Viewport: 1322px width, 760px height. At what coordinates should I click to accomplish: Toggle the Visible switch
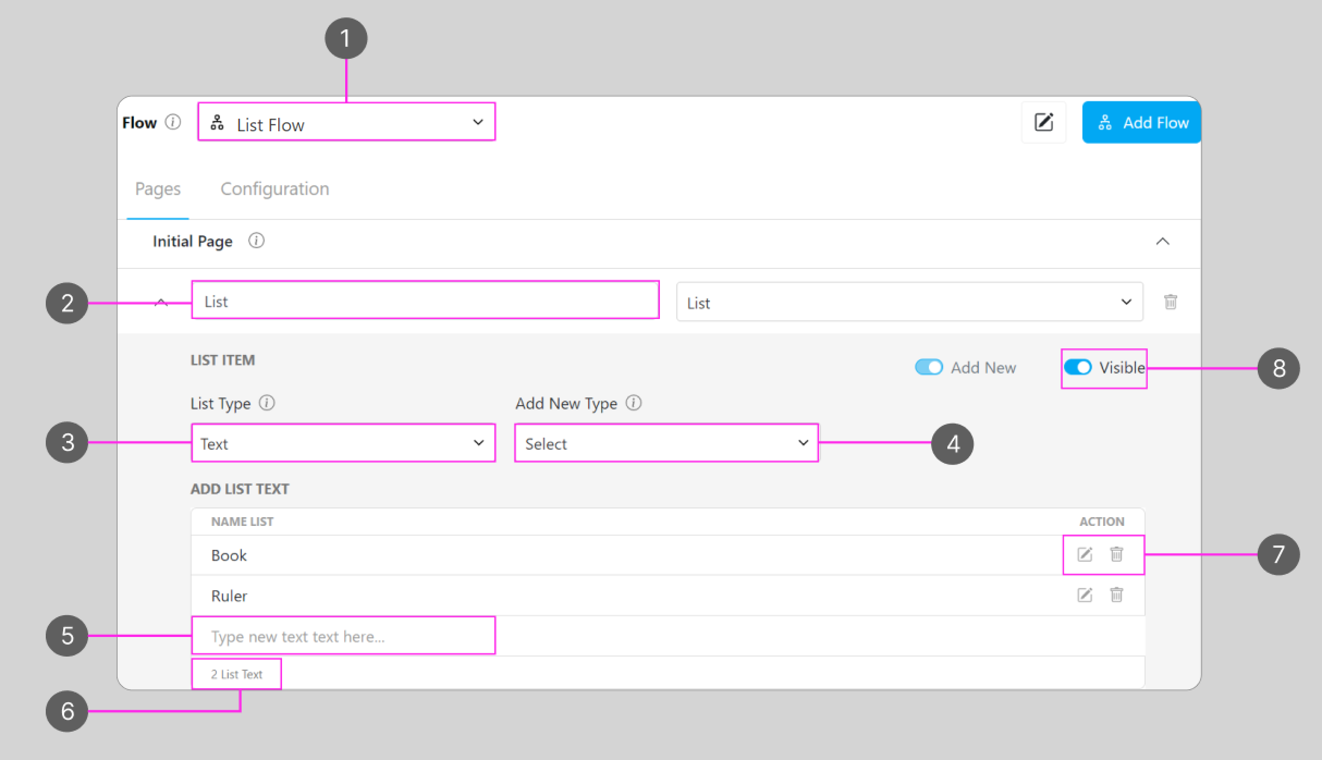click(x=1078, y=367)
